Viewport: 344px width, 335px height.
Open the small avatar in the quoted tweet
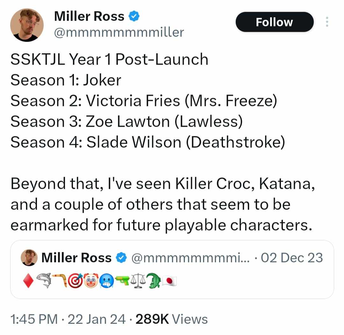29,258
